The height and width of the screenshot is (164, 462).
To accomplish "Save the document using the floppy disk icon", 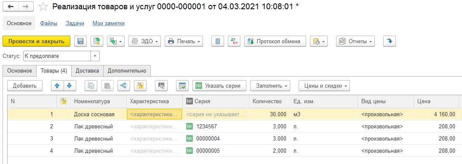I will [80, 42].
